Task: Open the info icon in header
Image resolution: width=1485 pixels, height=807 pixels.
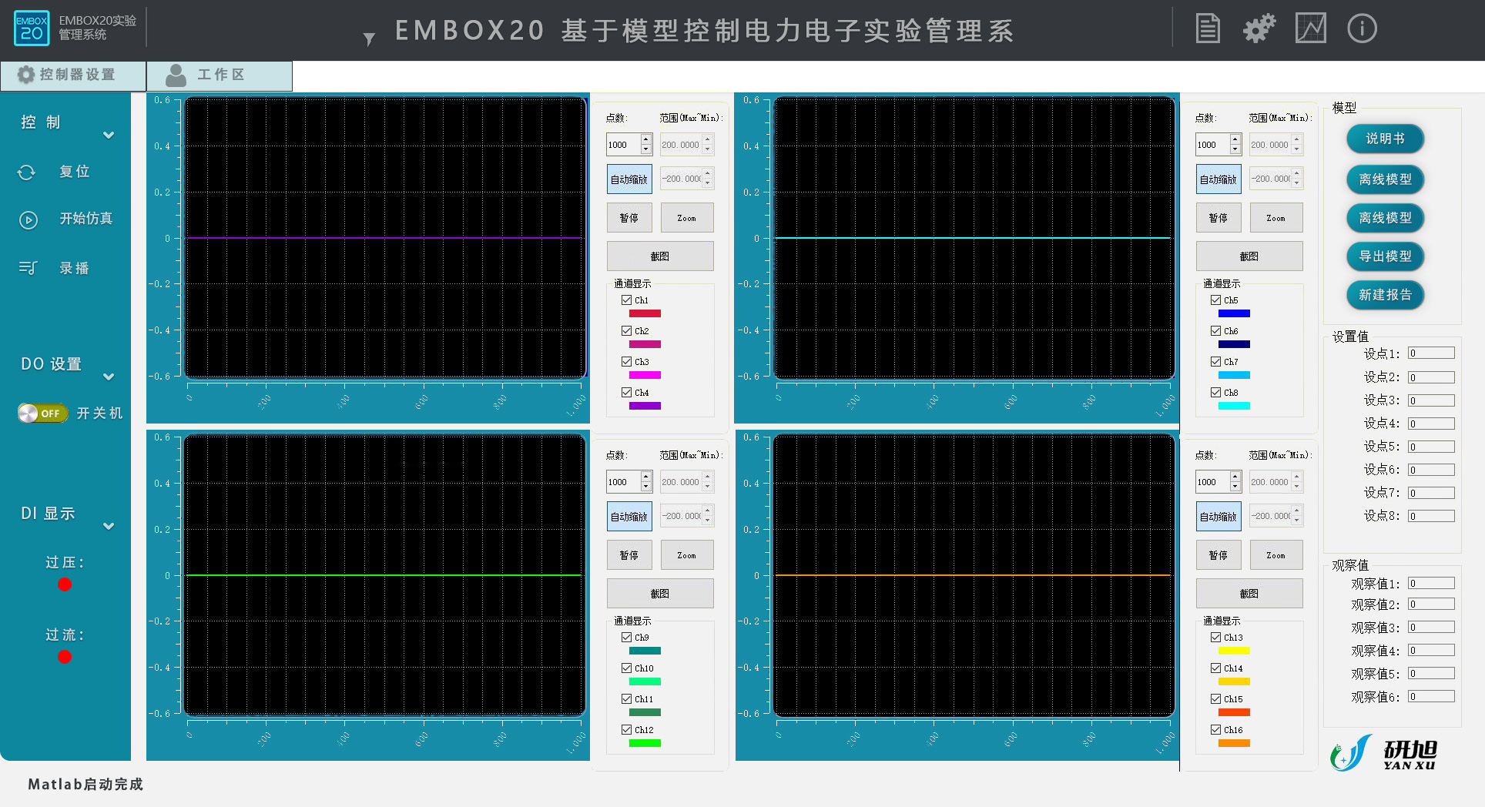Action: [1362, 29]
